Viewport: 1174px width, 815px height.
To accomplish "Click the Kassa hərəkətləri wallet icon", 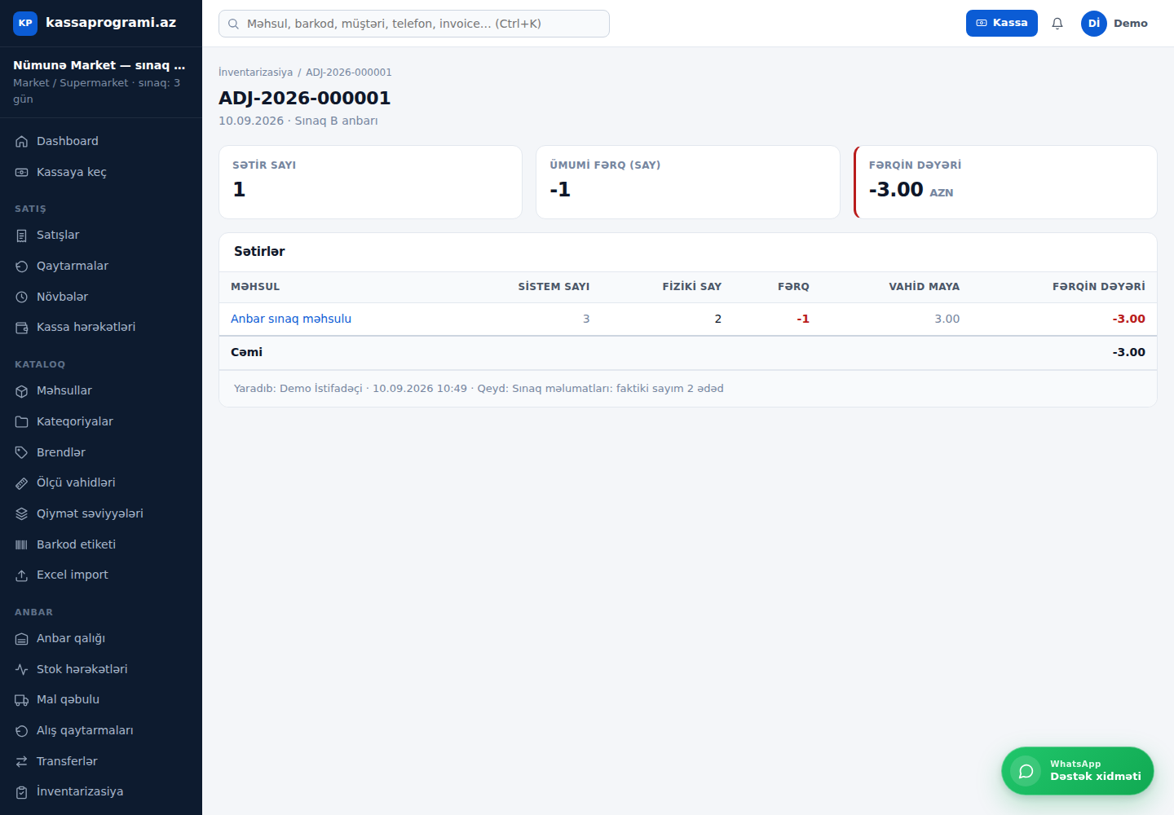I will pyautogui.click(x=22, y=328).
